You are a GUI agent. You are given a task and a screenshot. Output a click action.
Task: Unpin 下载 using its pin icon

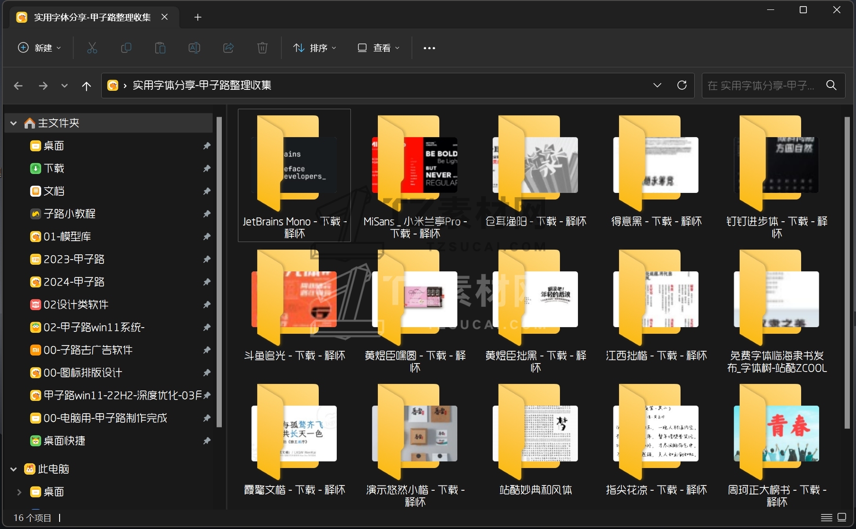(207, 168)
